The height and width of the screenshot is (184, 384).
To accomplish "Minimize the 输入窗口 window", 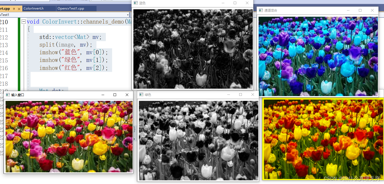I will pos(103,95).
